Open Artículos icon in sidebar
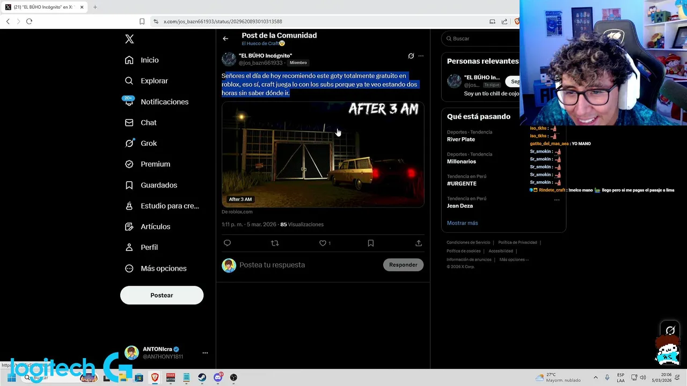Screen dimensions: 687x386 pos(129,227)
